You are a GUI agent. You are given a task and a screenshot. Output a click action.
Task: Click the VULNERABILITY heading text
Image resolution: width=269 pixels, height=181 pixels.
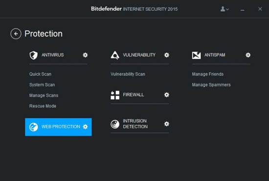point(139,55)
